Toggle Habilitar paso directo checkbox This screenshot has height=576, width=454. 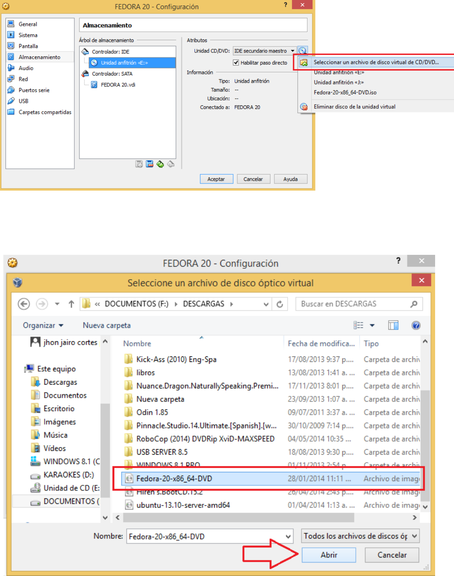point(236,63)
